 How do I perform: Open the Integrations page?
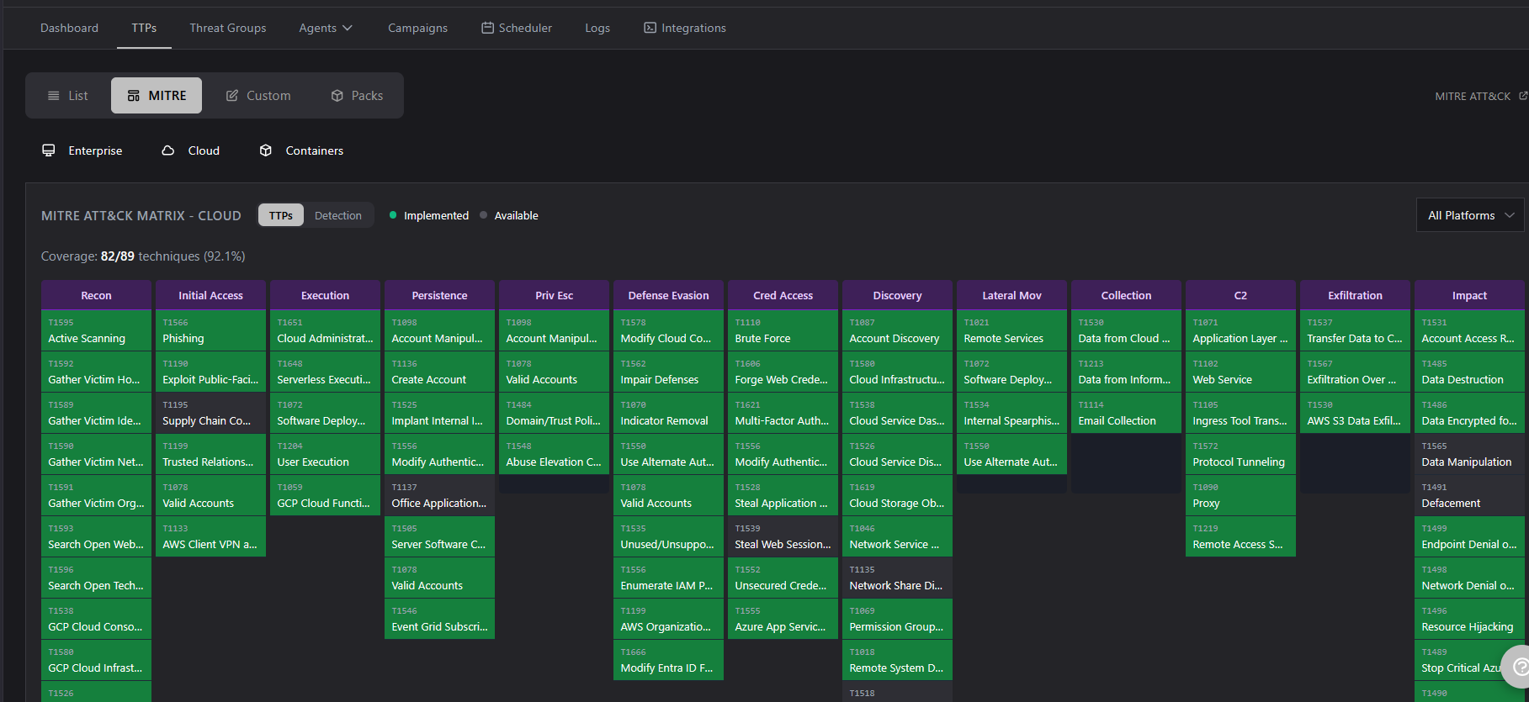685,28
